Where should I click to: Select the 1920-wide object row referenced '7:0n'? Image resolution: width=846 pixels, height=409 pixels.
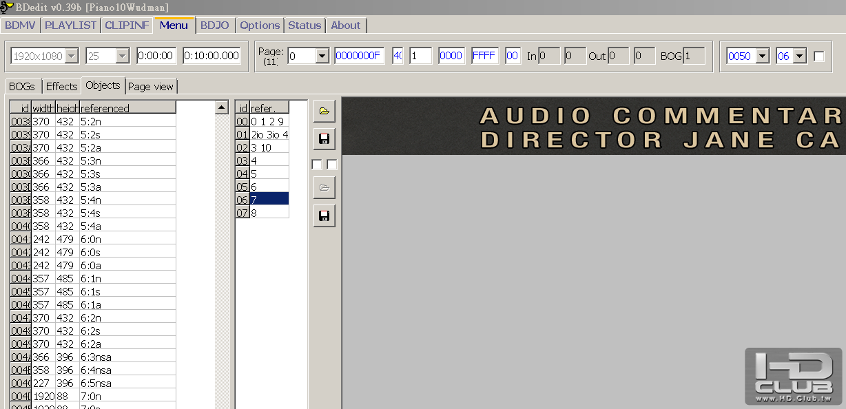(x=93, y=396)
